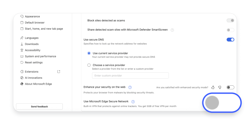This screenshot has width=250, height=125.
Task: Click the Extensions puzzle icon
Action: click(x=22, y=72)
